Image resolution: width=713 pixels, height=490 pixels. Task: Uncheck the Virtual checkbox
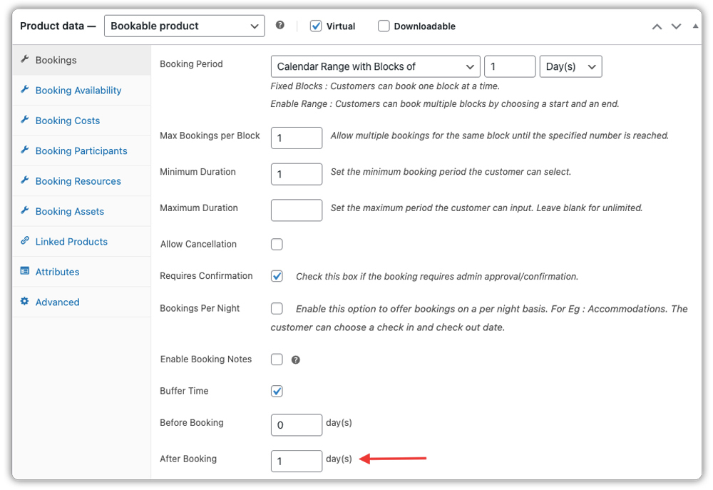[x=316, y=26]
